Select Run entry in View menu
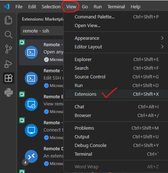Image resolution: width=168 pixels, height=173 pixels. (116, 86)
